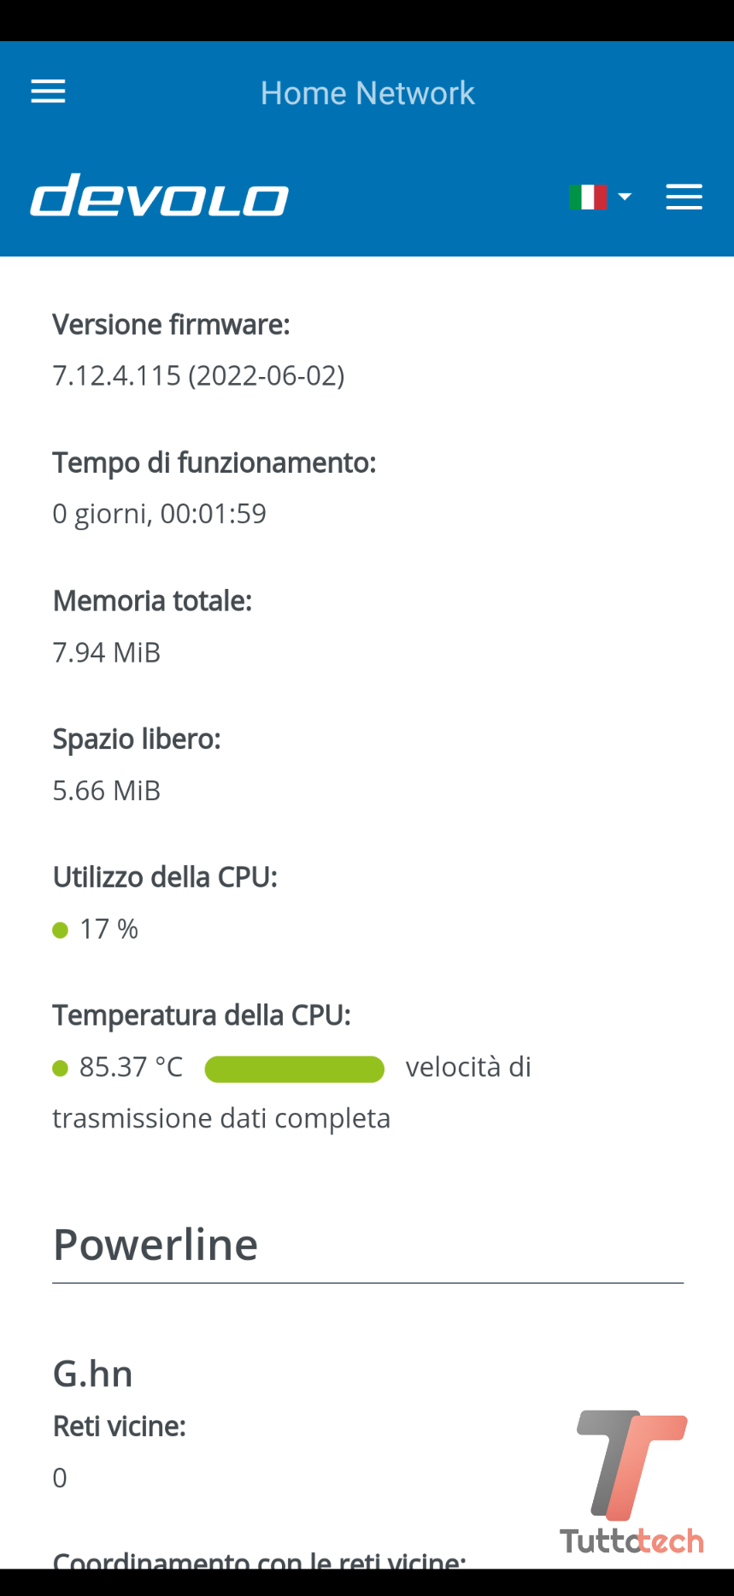The width and height of the screenshot is (734, 1596).
Task: Click the 17 % CPU usage value
Action: [109, 929]
